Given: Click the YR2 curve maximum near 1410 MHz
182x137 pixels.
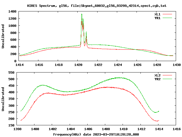Looking at the screenshot, I should (x=119, y=78).
